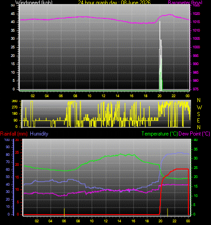Click hour 12 on the windspeed graph time axis

pos(103,96)
